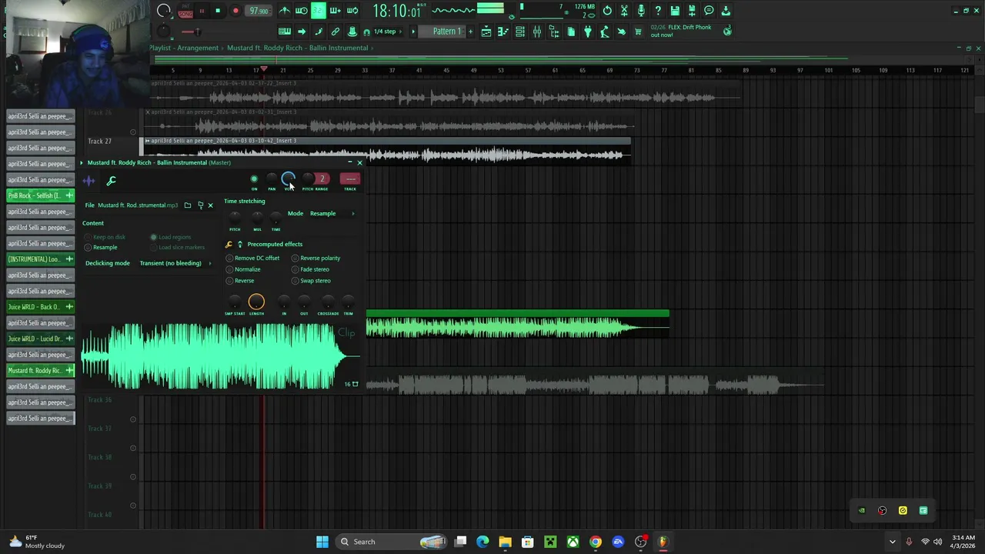
Task: Enable loop recording icon
Action: (352, 11)
